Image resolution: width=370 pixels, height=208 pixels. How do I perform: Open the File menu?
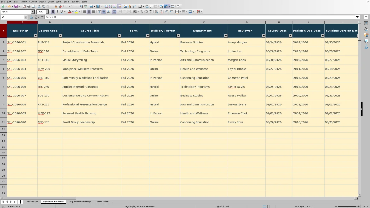click(3, 2)
